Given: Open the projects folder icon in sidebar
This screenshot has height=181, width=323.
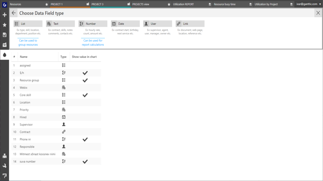Looking at the screenshot, I should click(x=4, y=45).
